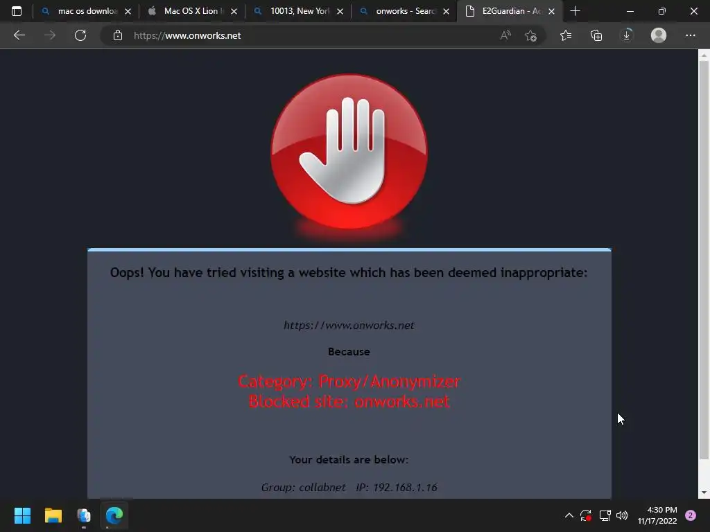Open the Microsoft Edge taskbar icon
The image size is (710, 532).
(x=114, y=515)
